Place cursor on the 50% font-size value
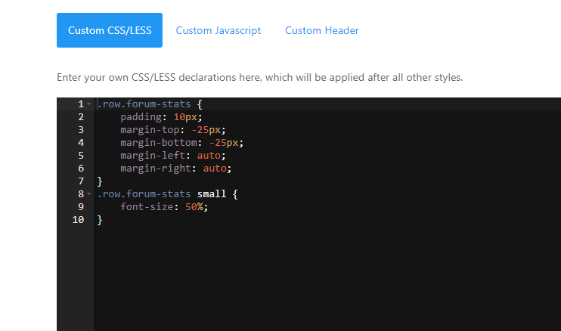 coord(194,207)
